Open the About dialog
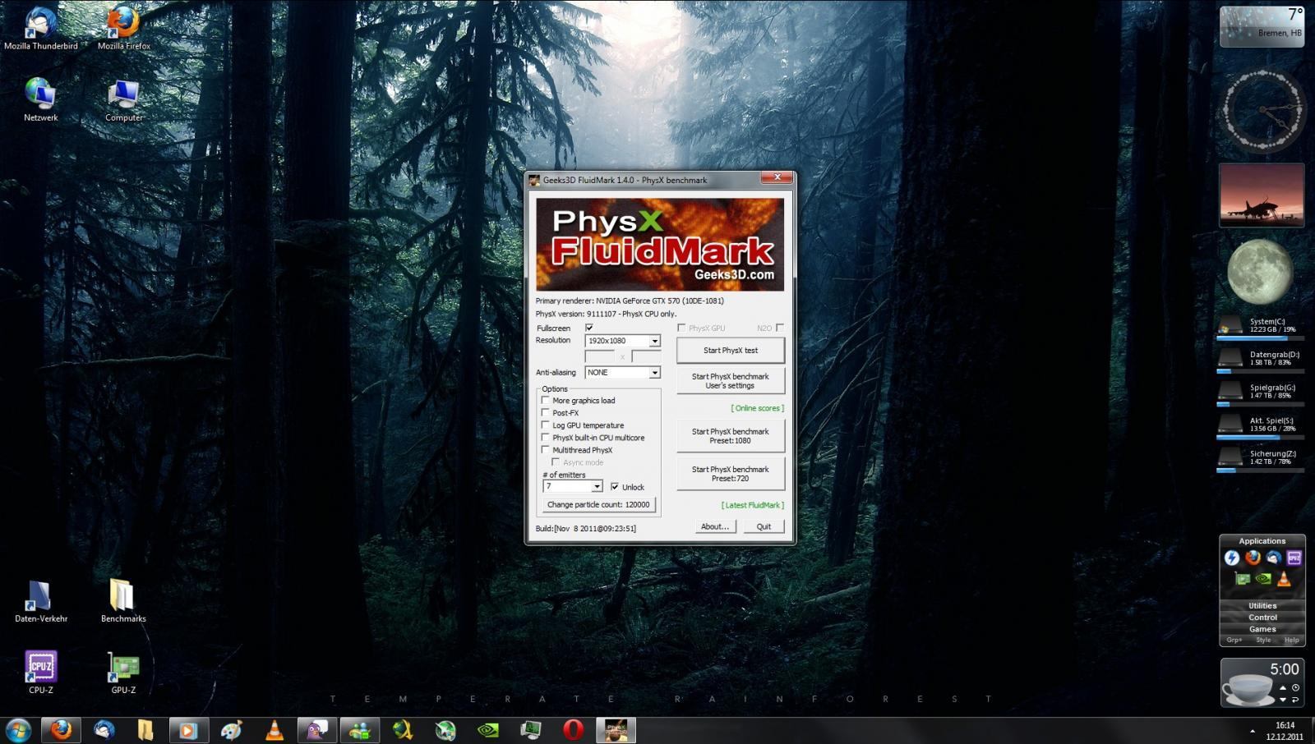 pyautogui.click(x=715, y=527)
